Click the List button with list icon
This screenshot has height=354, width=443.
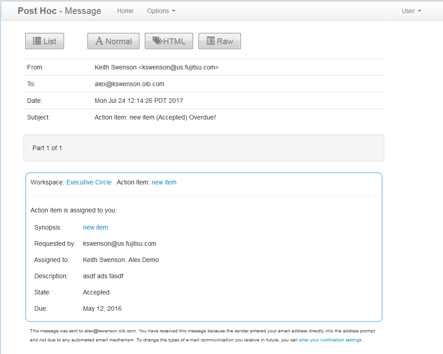tap(45, 41)
